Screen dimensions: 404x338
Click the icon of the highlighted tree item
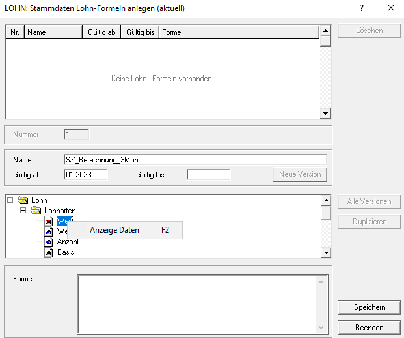pos(49,221)
